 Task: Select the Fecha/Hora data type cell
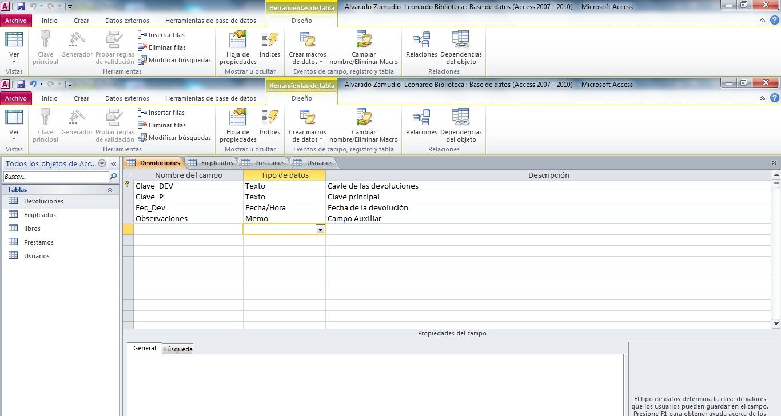[284, 207]
